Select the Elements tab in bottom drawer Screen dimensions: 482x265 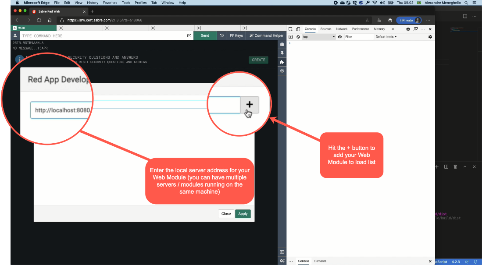(320, 261)
